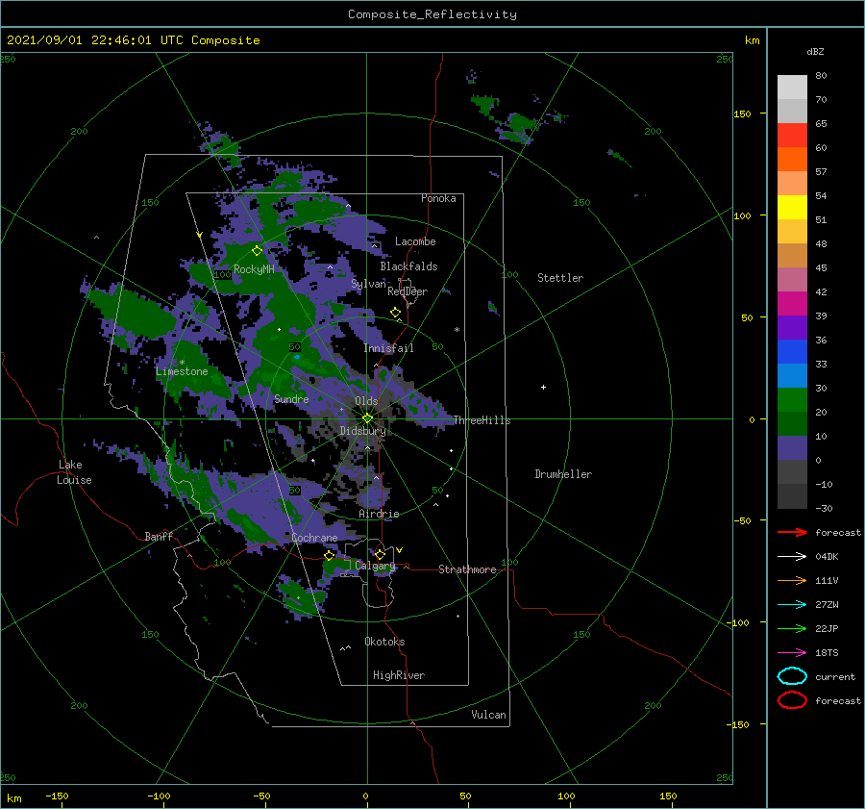The image size is (865, 809).
Task: Click the Olds city label
Action: pos(366,401)
